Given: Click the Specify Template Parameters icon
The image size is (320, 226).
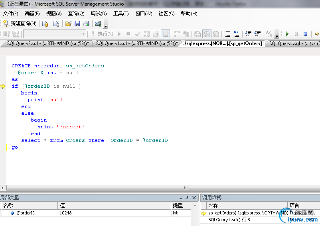Looking at the screenshot, I should [269, 34].
